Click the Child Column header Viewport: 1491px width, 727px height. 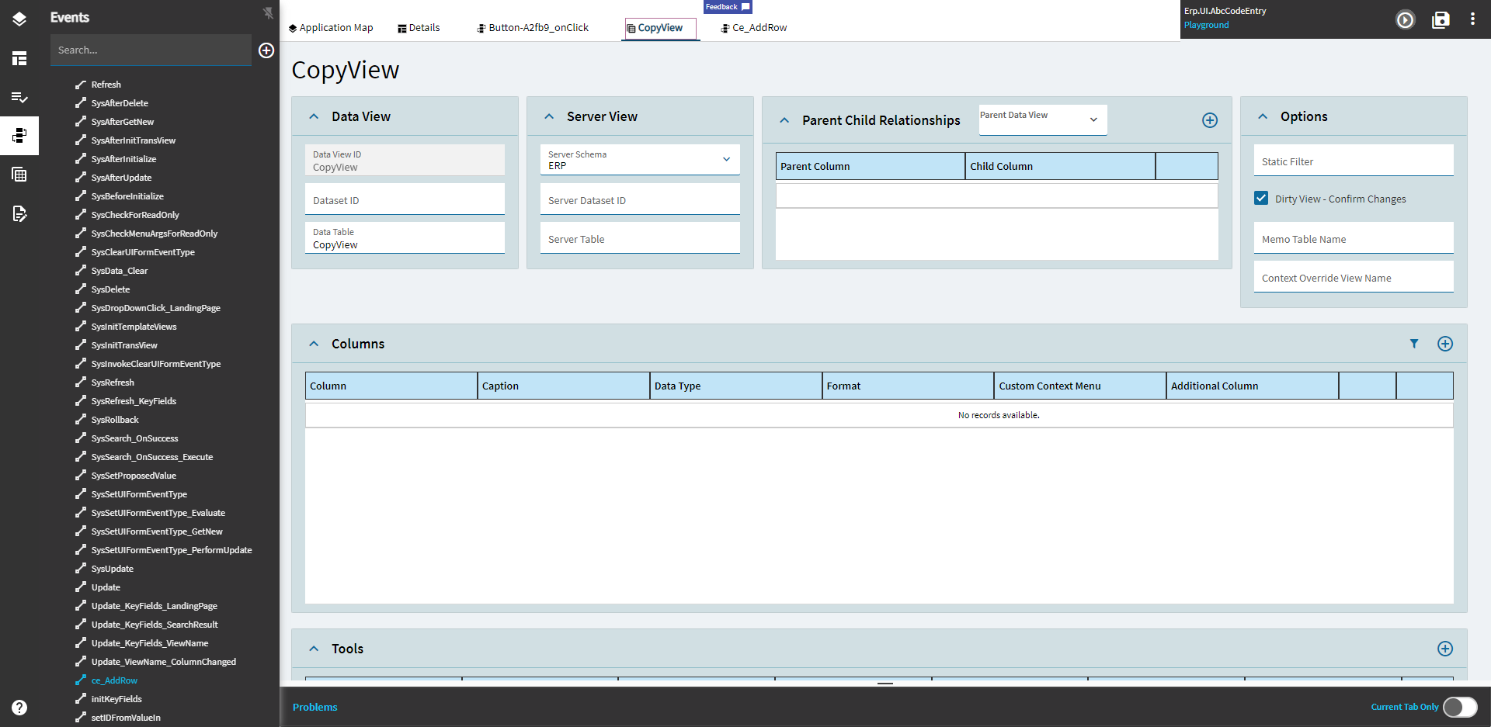click(1061, 166)
